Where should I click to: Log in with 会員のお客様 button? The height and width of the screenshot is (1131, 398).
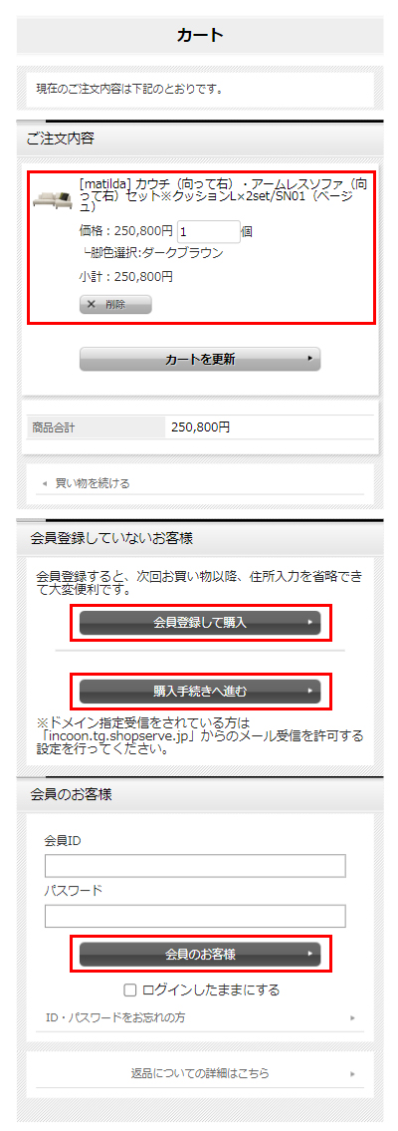click(200, 955)
